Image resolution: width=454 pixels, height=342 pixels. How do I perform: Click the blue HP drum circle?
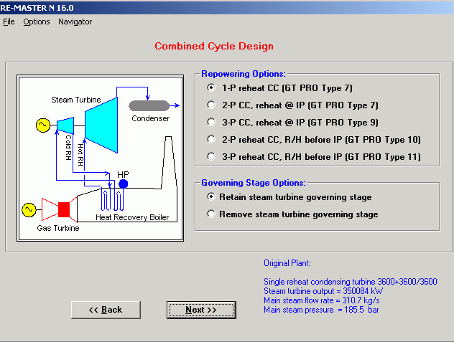[124, 184]
